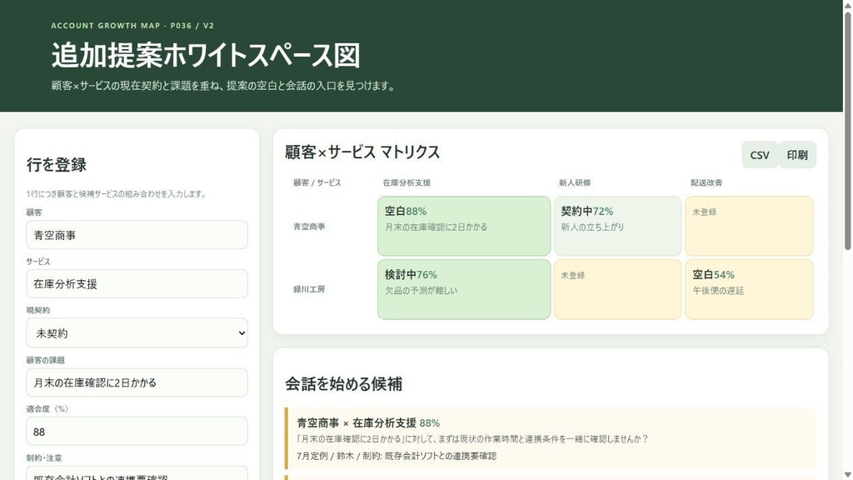The width and height of the screenshot is (853, 480).
Task: Click the CSV export button
Action: point(760,155)
